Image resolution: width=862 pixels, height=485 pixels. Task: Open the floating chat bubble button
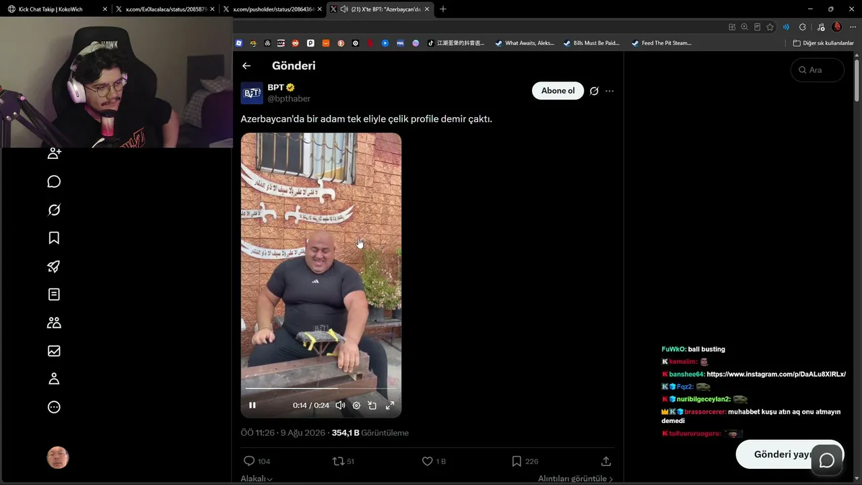[x=827, y=461]
